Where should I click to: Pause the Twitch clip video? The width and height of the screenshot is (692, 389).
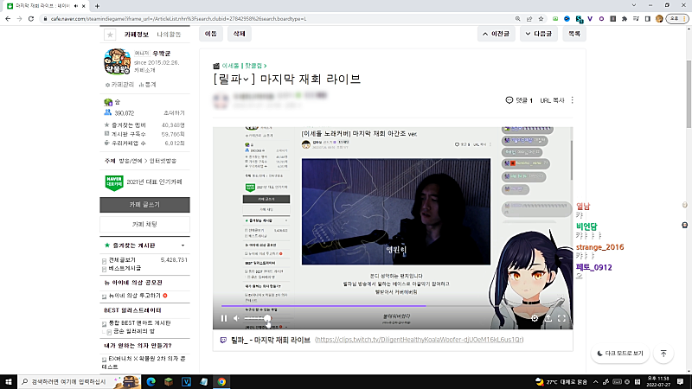[223, 318]
